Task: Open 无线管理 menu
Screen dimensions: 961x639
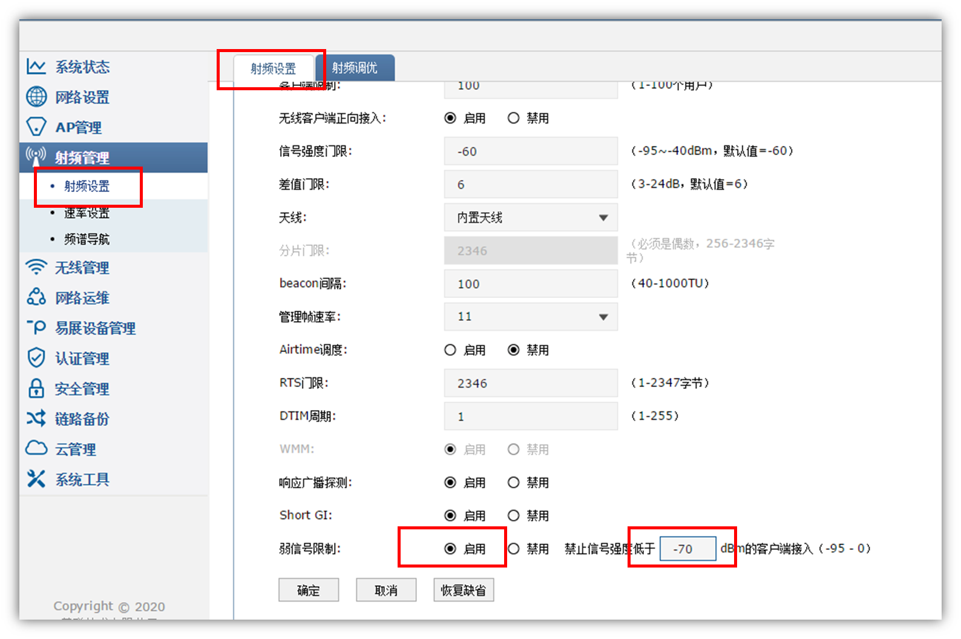Action: (82, 268)
